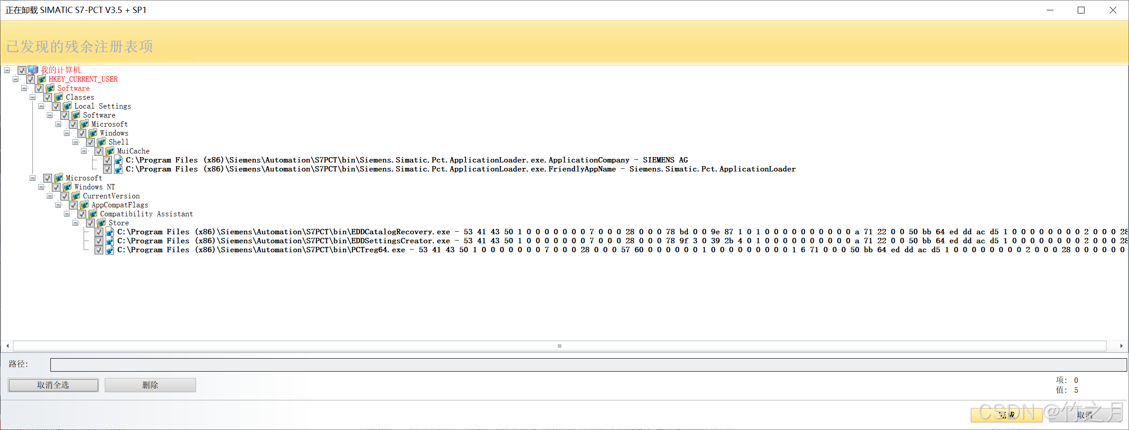The image size is (1129, 430).
Task: Collapse the HKEY_CURRENT_USER node
Action: [16, 79]
